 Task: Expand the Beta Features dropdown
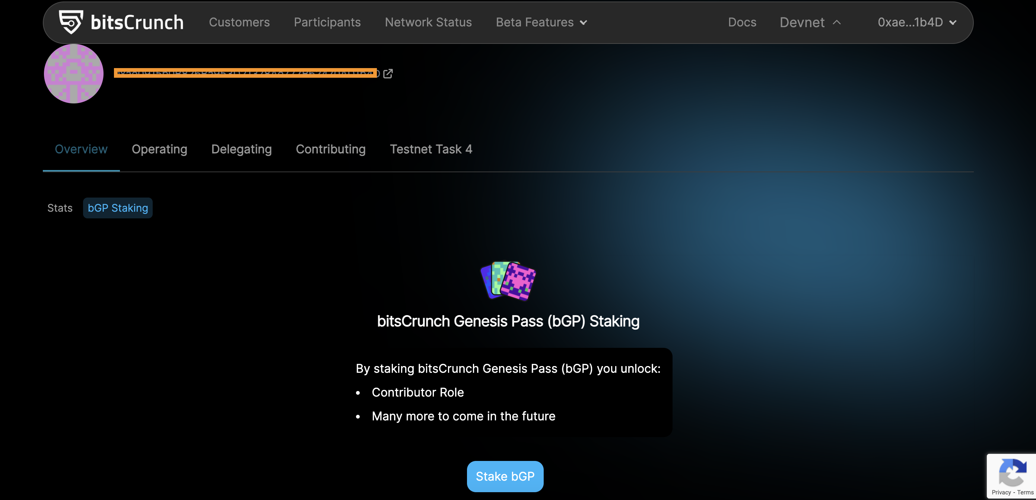pyautogui.click(x=541, y=22)
